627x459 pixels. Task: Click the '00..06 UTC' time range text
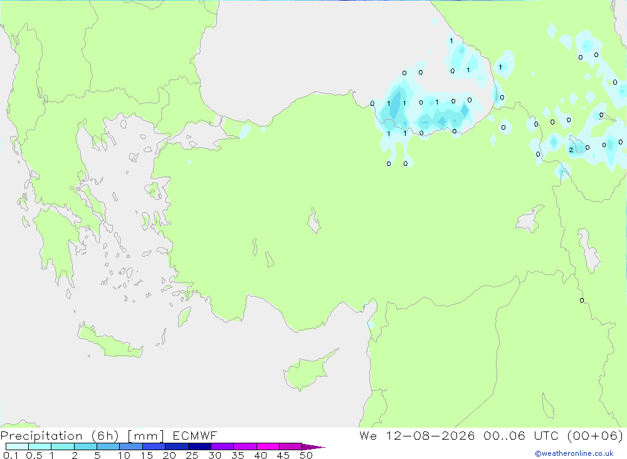tap(521, 436)
